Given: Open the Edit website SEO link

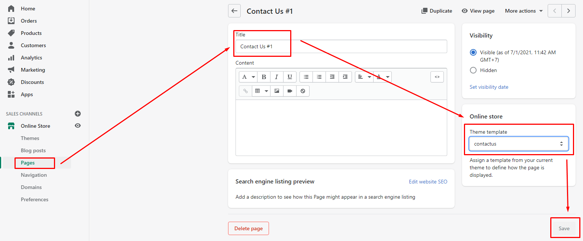Looking at the screenshot, I should point(428,182).
